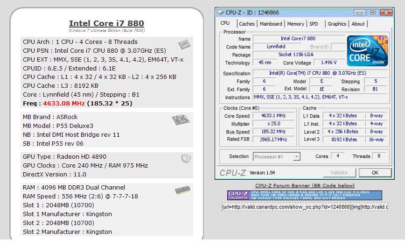The height and width of the screenshot is (246, 405).
Task: Click the Bus Speed value 185.32 MHz
Action: coord(273,132)
